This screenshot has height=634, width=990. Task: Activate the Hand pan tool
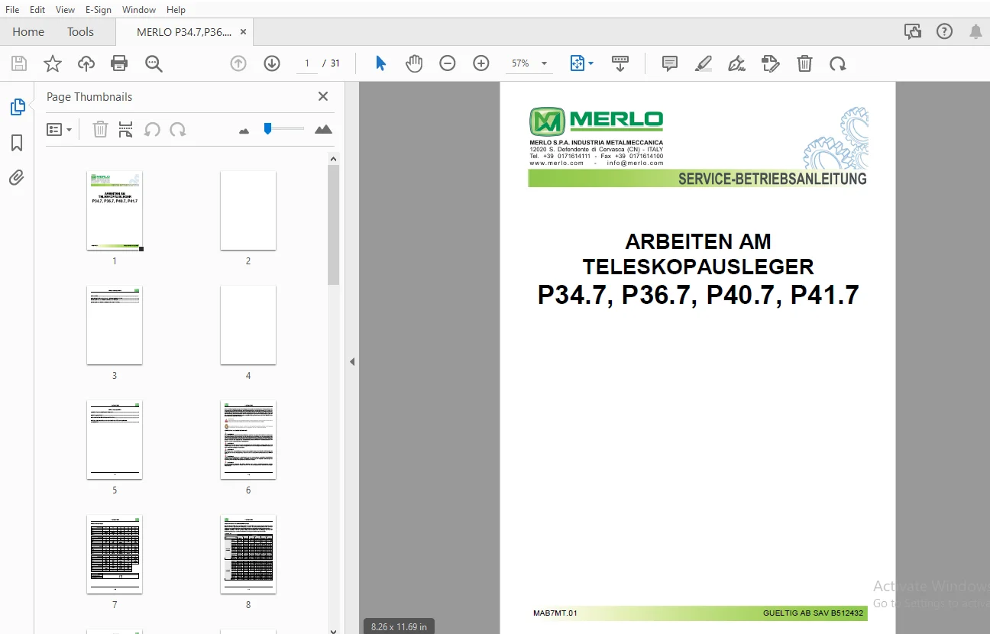click(414, 63)
